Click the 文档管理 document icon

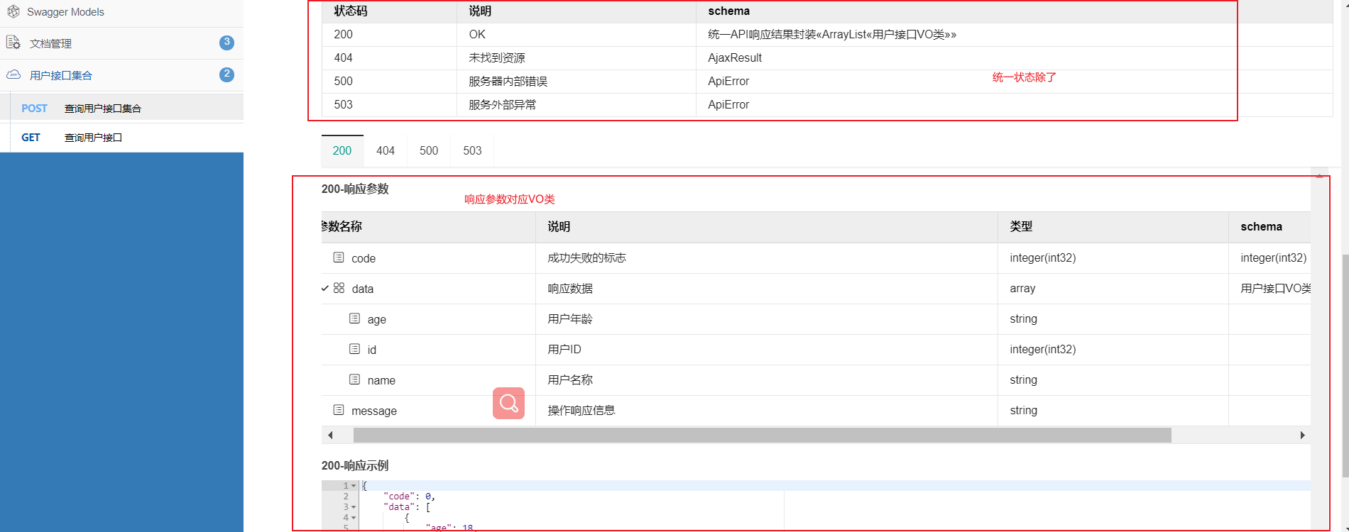(13, 43)
